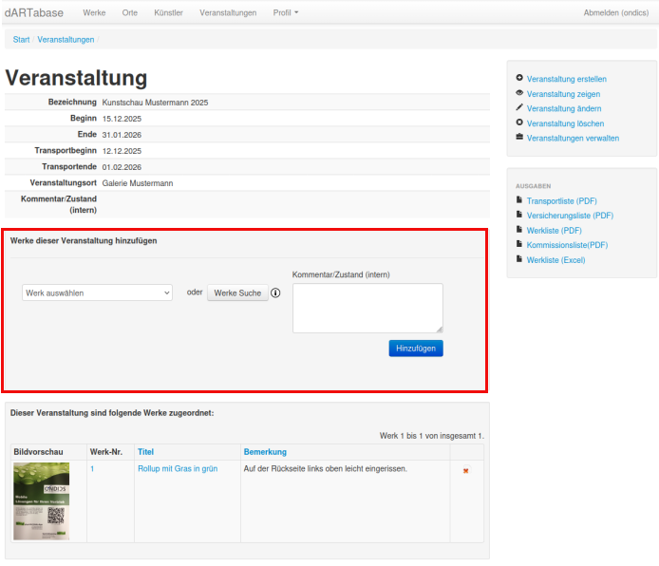Open the Werk auswählen dropdown
This screenshot has height=566, width=659.
coord(97,292)
